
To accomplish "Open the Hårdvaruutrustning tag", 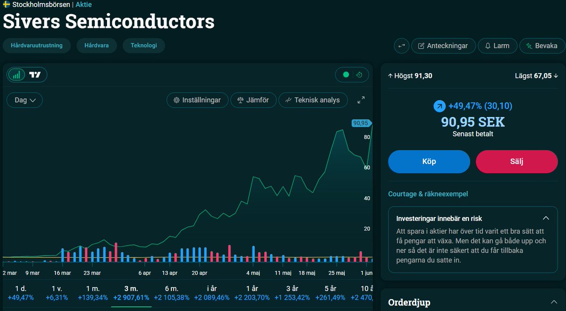I will tap(37, 46).
